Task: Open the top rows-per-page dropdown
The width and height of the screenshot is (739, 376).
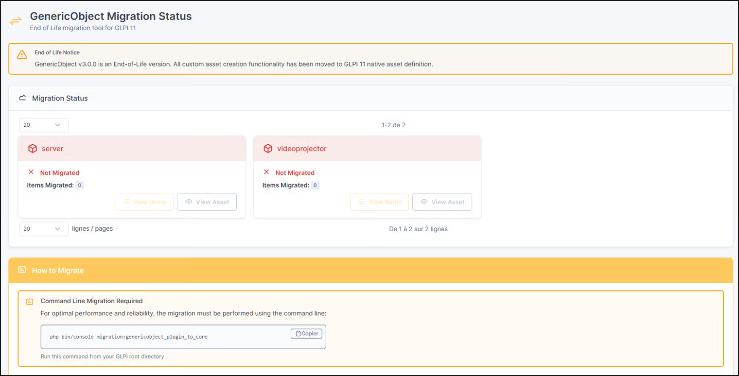Action: coord(44,125)
